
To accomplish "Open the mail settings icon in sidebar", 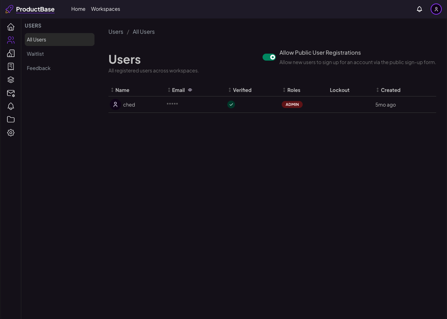I will [11, 93].
